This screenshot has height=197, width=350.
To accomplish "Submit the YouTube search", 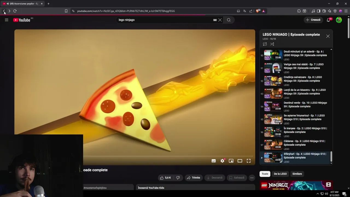I will pyautogui.click(x=229, y=20).
